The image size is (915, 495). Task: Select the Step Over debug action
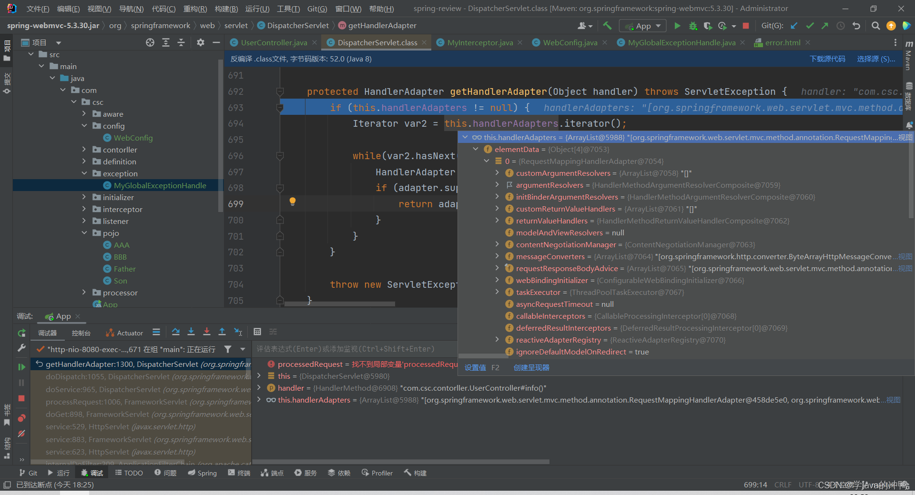tap(175, 332)
